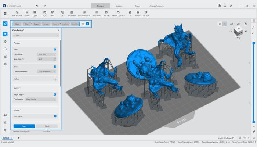Enable the Hollow checkbox in panel

tap(55, 79)
